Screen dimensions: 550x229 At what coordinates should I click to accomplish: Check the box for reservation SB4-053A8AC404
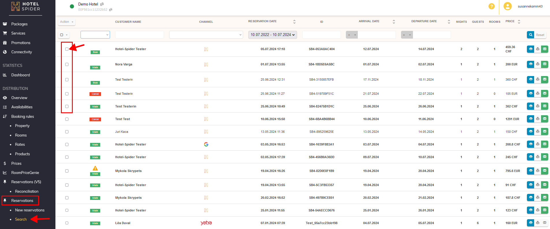(x=67, y=49)
